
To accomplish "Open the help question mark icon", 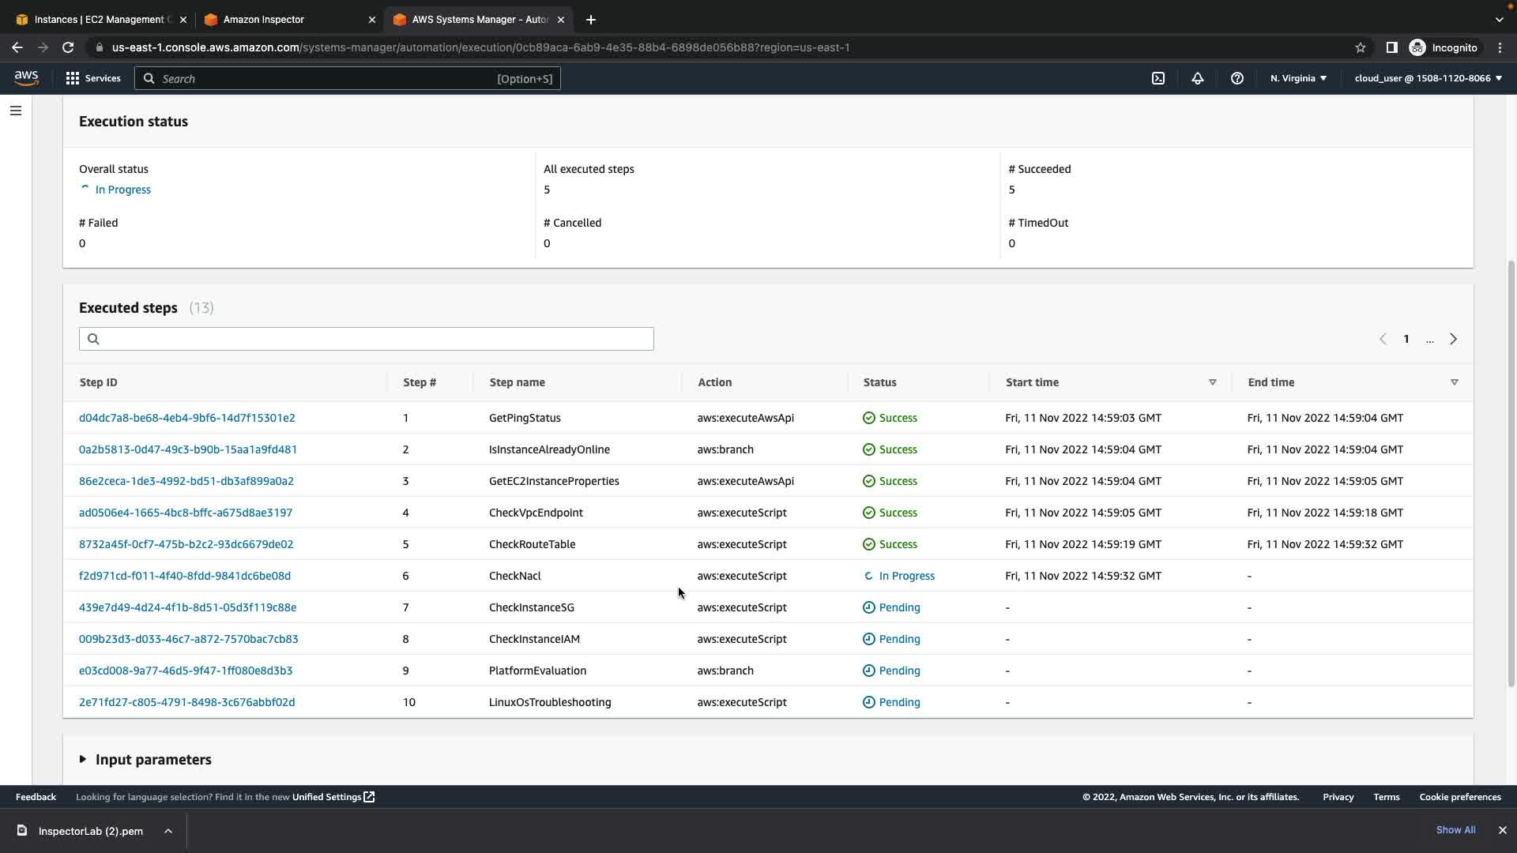I will 1237,78.
